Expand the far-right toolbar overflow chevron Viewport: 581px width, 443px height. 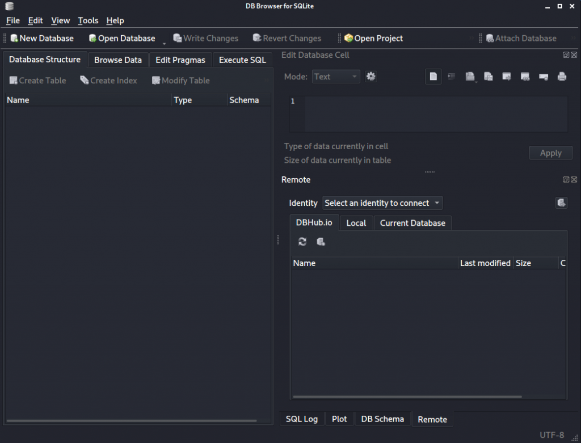click(x=573, y=38)
